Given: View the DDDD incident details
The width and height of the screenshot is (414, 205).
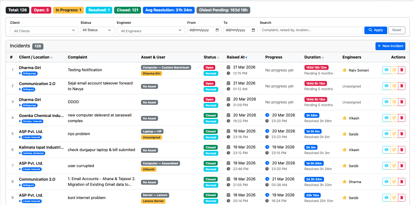Looking at the screenshot, I should coord(386,102).
